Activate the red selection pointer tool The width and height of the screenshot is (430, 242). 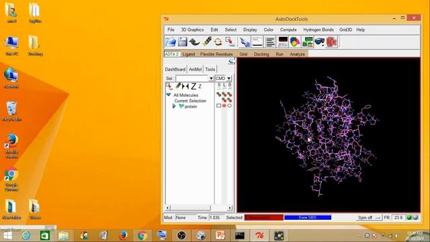point(230,42)
